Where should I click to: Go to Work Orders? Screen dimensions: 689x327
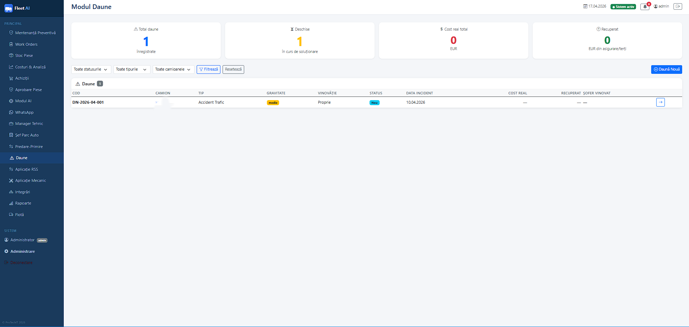click(x=32, y=44)
